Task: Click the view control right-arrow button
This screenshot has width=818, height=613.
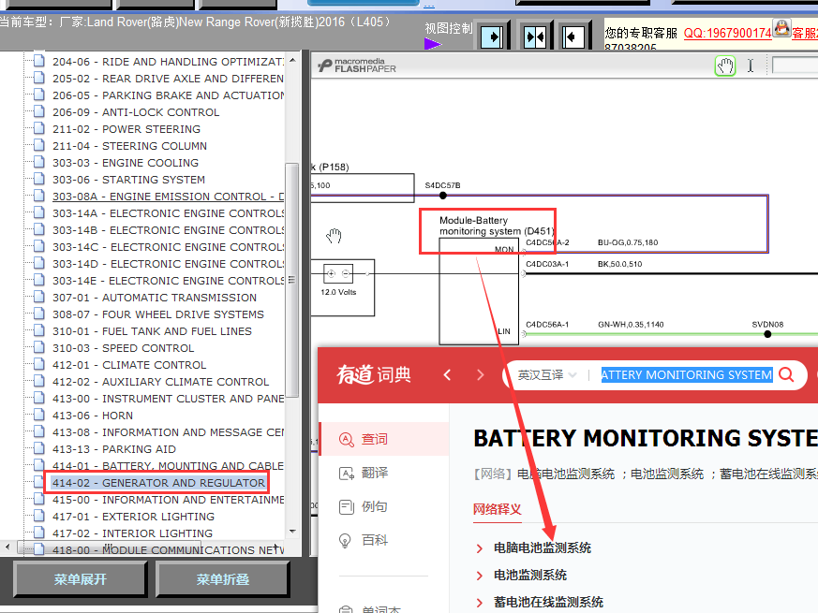Action: click(493, 37)
